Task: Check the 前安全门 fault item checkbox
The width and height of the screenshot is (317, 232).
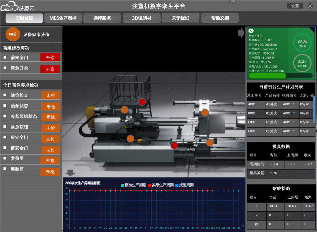Action: (5, 58)
